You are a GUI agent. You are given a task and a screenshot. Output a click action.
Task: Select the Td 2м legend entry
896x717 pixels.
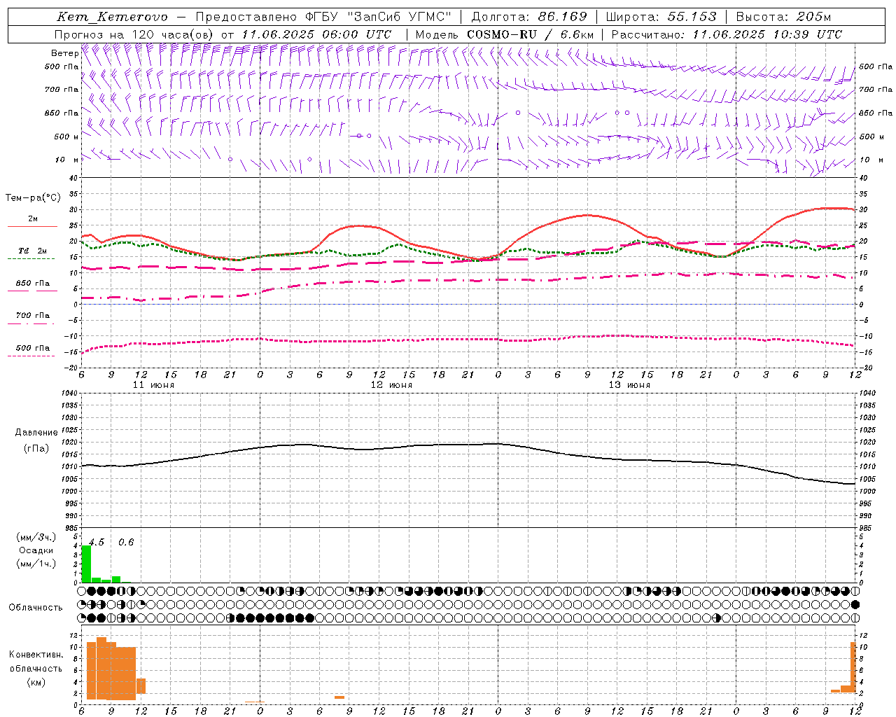tap(33, 251)
